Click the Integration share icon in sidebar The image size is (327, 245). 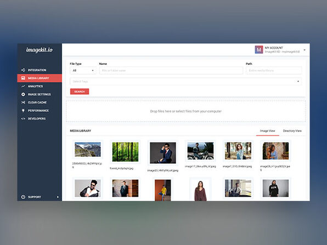click(23, 70)
